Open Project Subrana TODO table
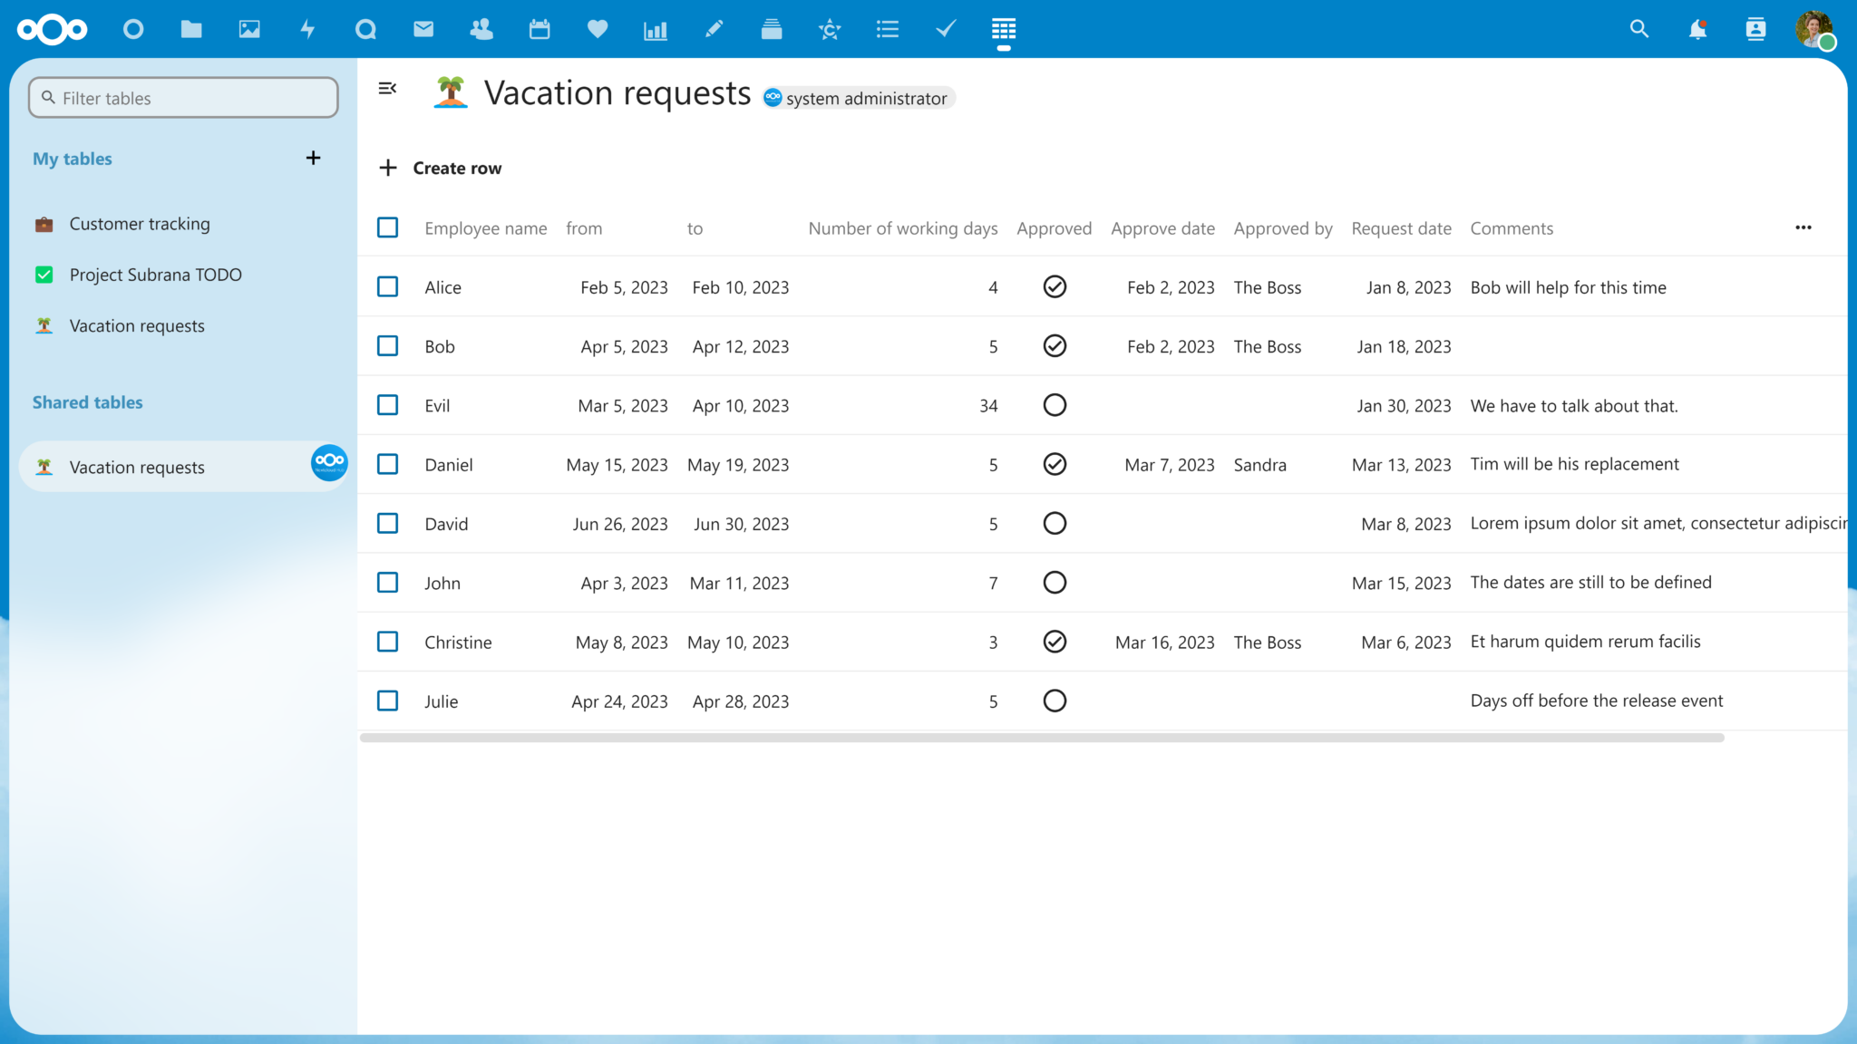1857x1044 pixels. 156,274
